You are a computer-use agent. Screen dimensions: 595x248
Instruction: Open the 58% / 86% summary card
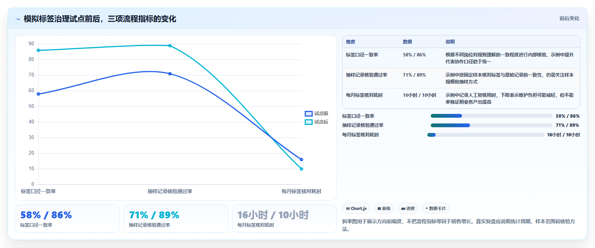coord(67,219)
